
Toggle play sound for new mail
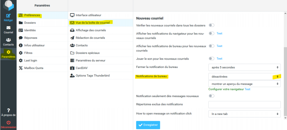click(x=211, y=59)
